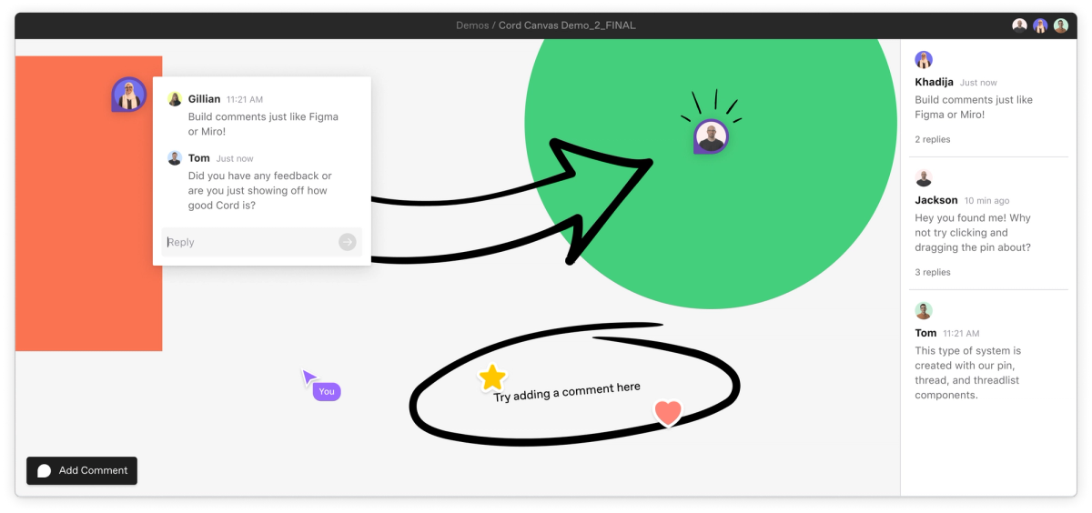Viewport: 1092px width, 513px height.
Task: Click Gillian's 11:21 AM timestamp
Action: (245, 99)
